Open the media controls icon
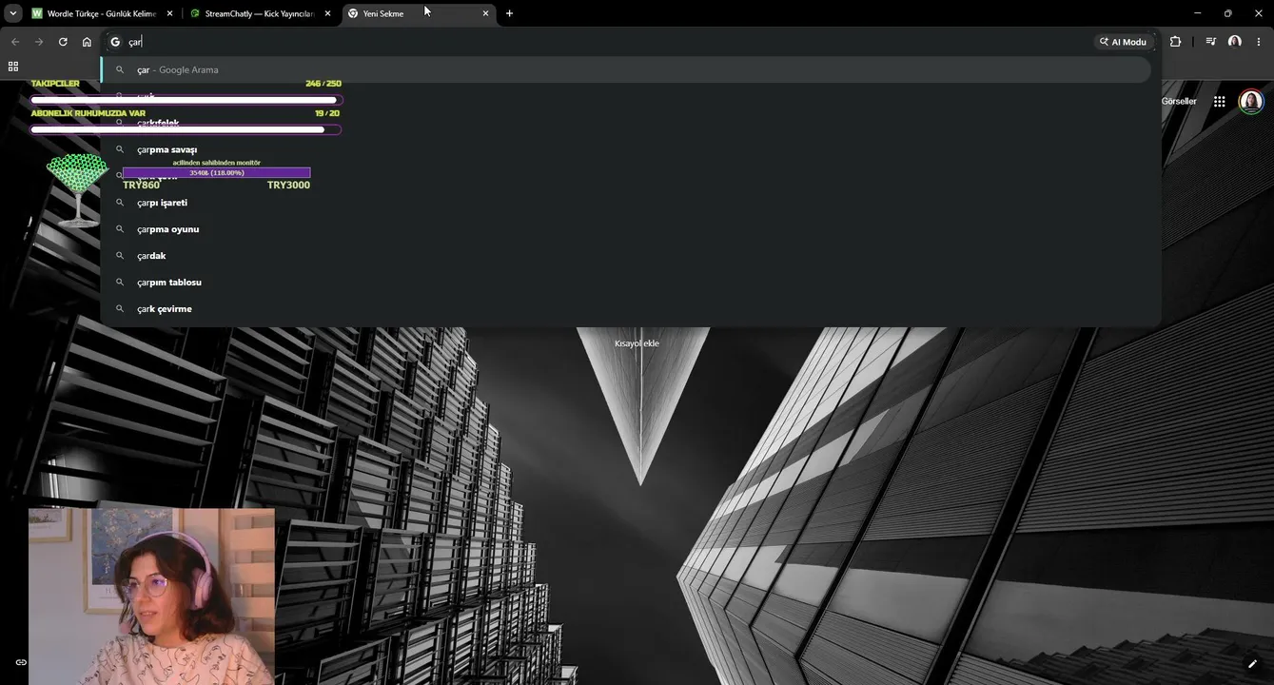1274x685 pixels. coord(1210,42)
